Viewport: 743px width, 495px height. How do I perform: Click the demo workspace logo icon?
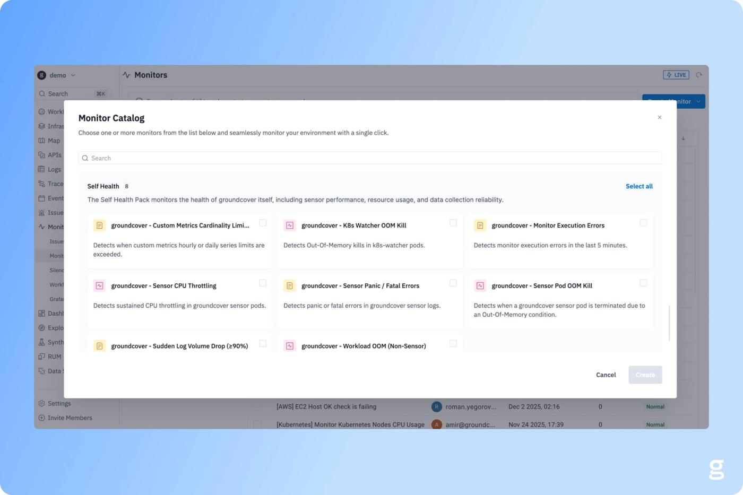[41, 75]
